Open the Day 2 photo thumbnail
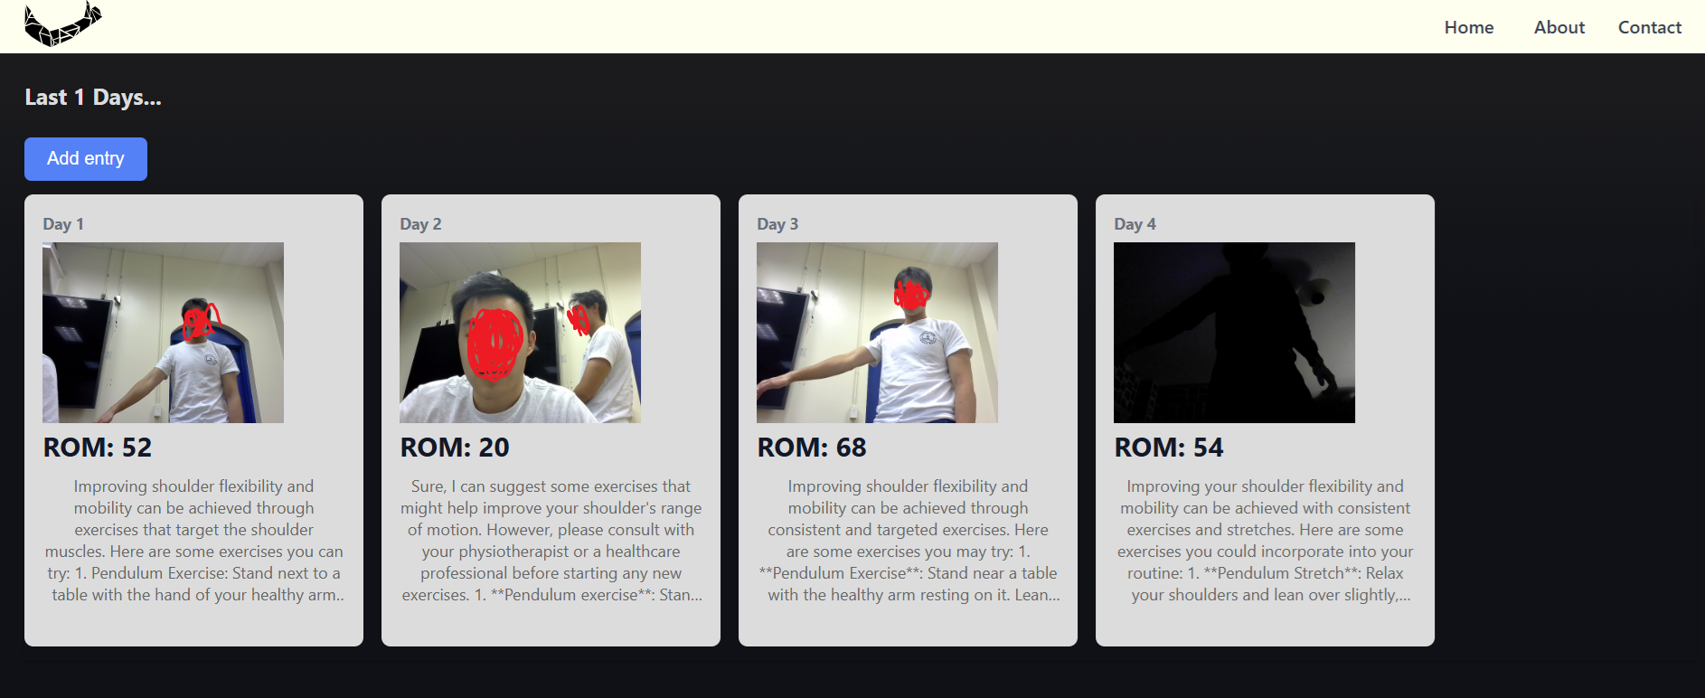1705x698 pixels. tap(520, 333)
